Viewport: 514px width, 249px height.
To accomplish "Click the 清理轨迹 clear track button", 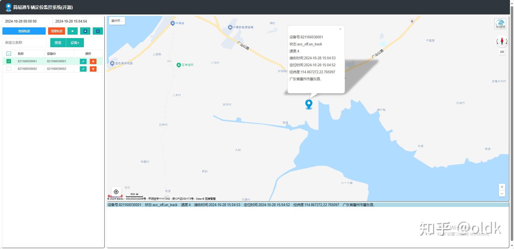I will (x=56, y=31).
